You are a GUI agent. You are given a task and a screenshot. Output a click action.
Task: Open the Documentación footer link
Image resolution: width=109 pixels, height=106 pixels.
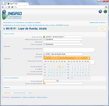tap(16, 97)
